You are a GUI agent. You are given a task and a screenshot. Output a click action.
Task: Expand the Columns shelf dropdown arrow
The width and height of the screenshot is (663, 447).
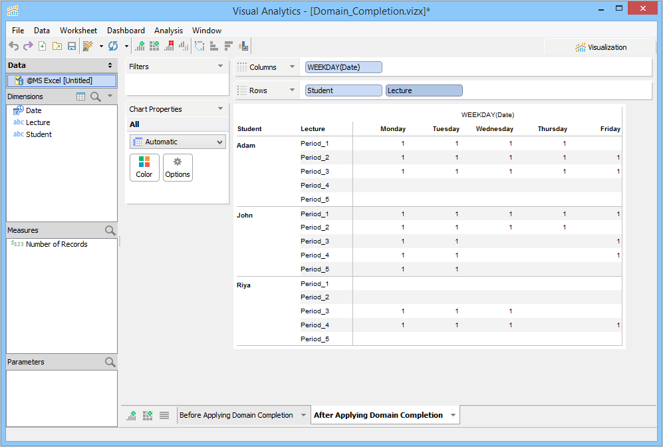pos(291,67)
